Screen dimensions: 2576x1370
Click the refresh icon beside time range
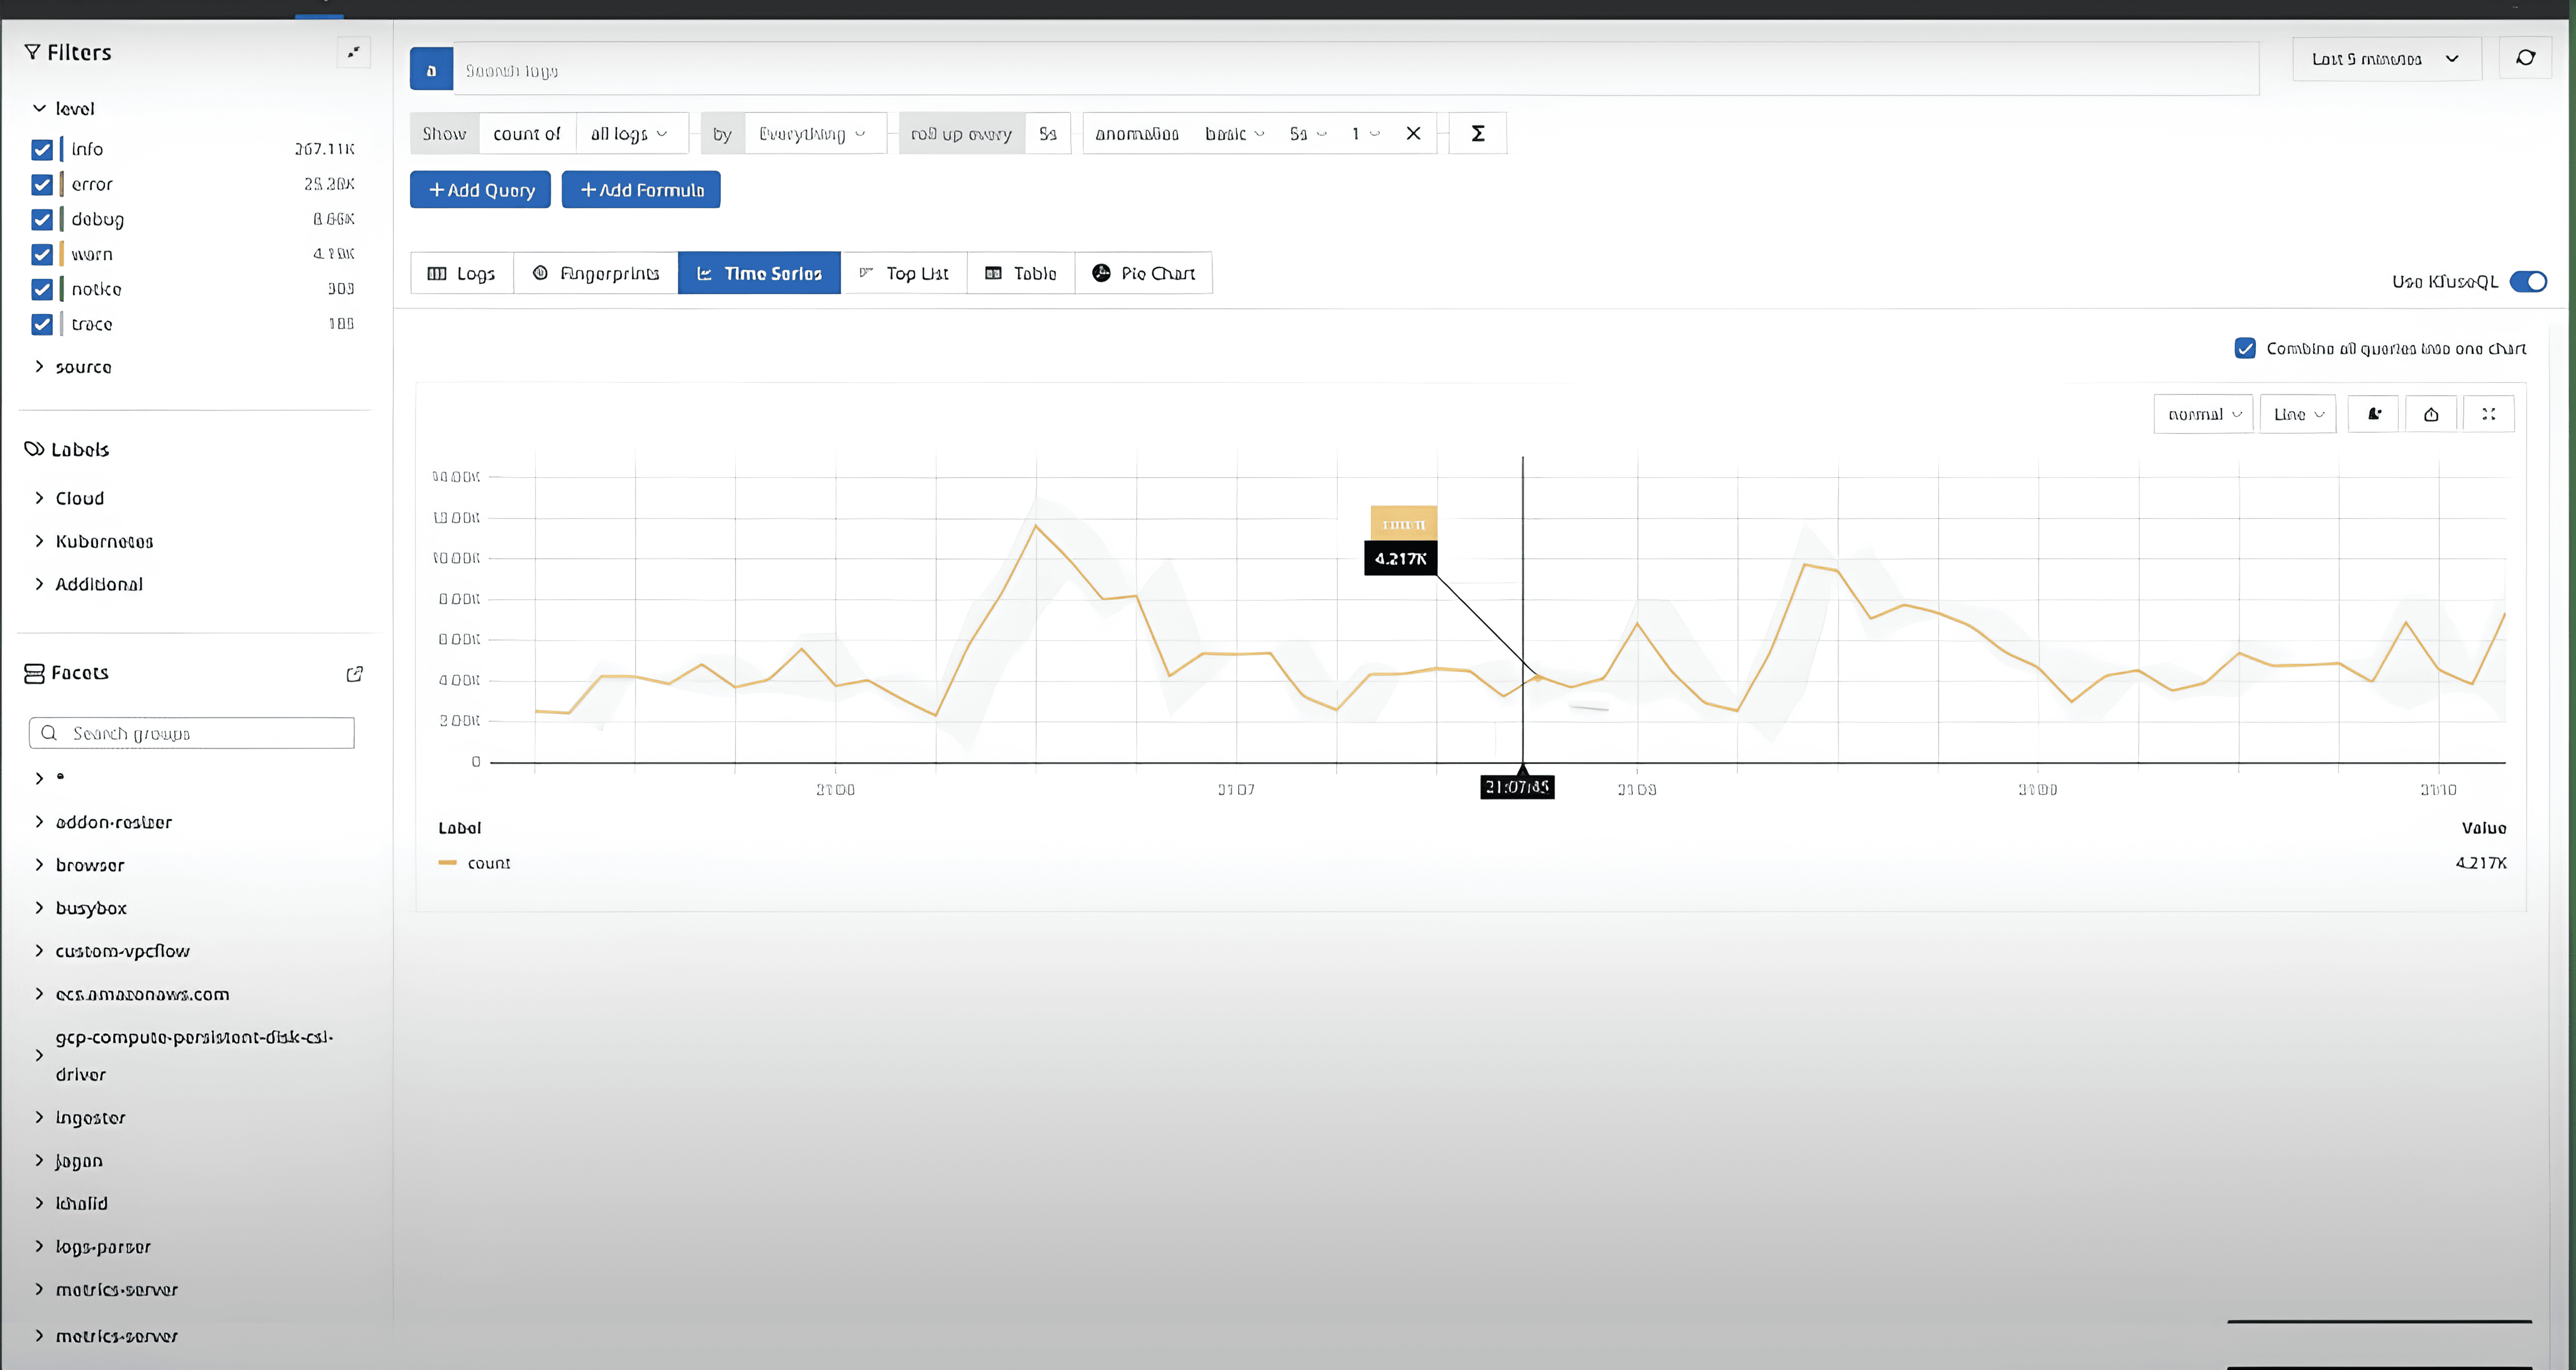2525,58
